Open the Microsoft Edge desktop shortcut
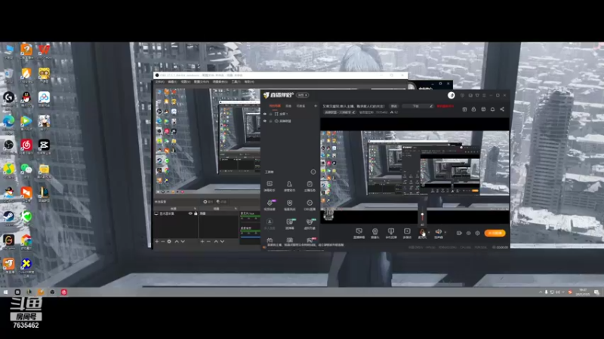The height and width of the screenshot is (339, 604). (x=8, y=122)
